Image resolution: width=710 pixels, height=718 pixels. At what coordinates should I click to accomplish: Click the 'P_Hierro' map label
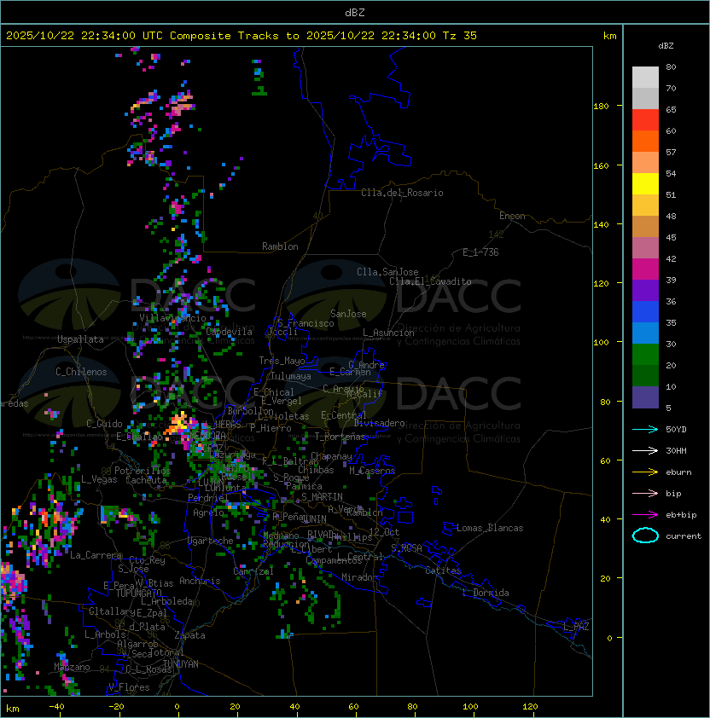coord(271,428)
